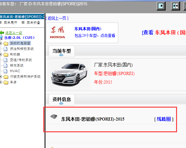Open the 线路图 link
The width and height of the screenshot is (186, 148).
click(x=164, y=119)
